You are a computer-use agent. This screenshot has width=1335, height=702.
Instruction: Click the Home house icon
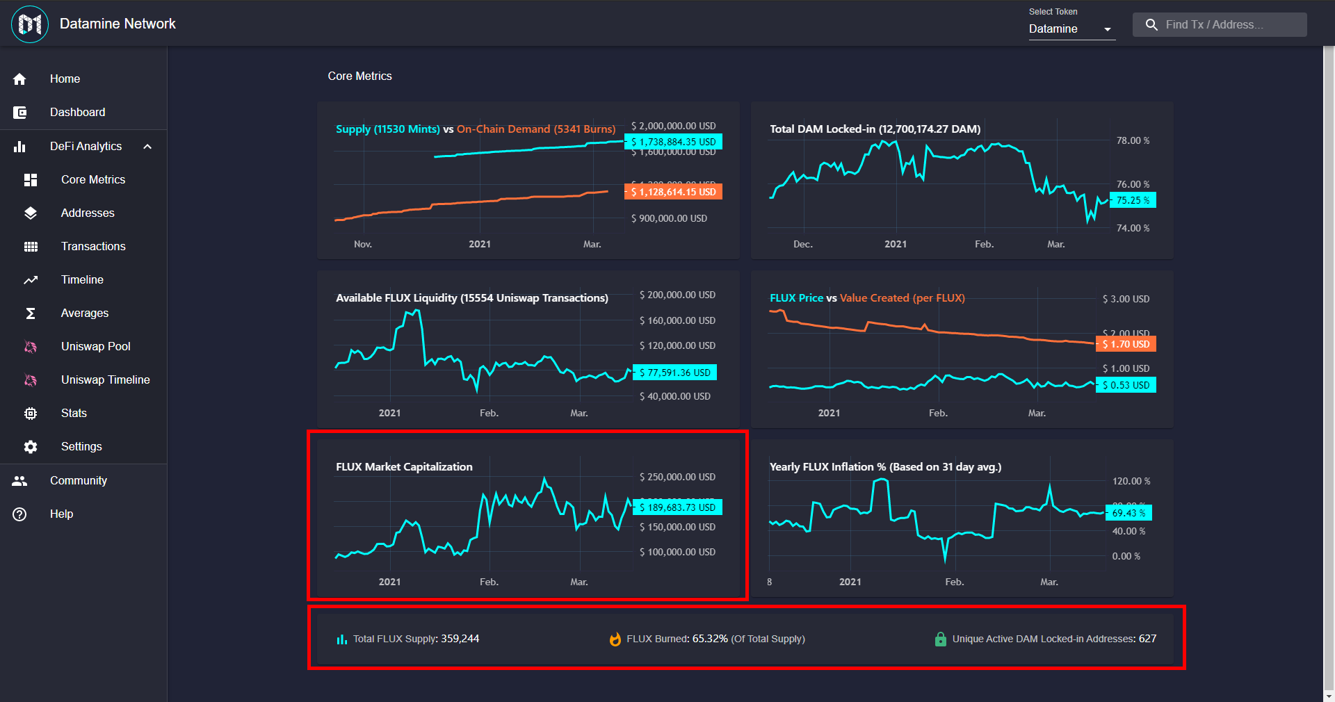(x=19, y=79)
